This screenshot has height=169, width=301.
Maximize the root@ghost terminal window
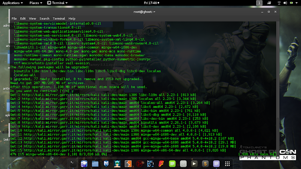[269, 12]
